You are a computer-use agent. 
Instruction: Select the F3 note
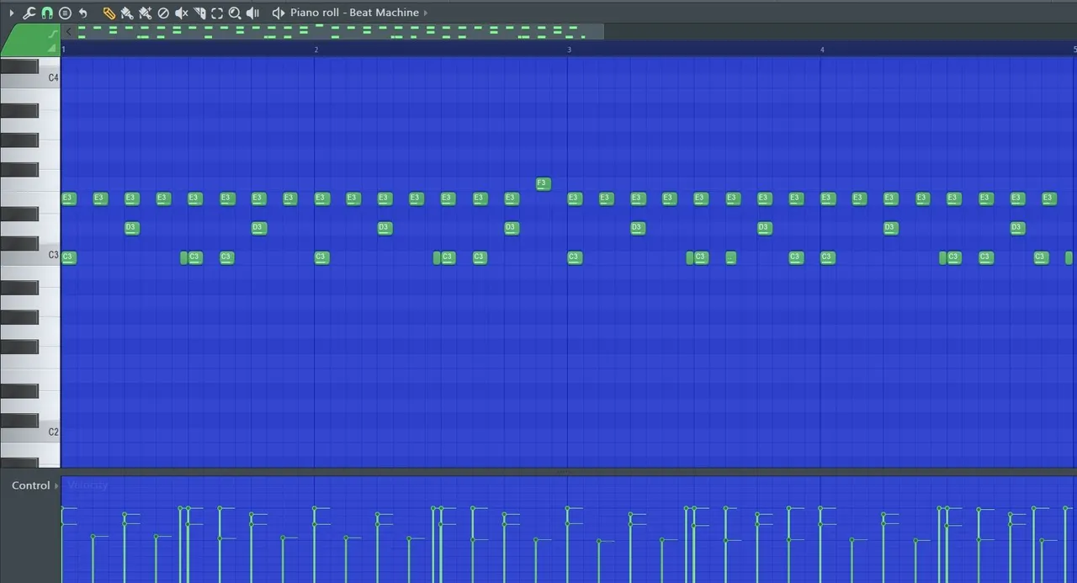(544, 183)
